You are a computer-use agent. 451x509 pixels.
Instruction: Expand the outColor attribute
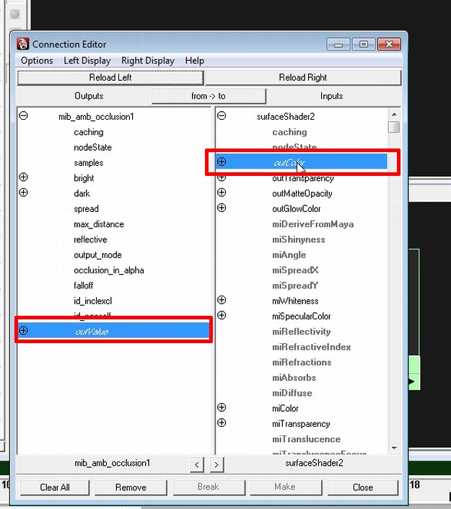(222, 161)
